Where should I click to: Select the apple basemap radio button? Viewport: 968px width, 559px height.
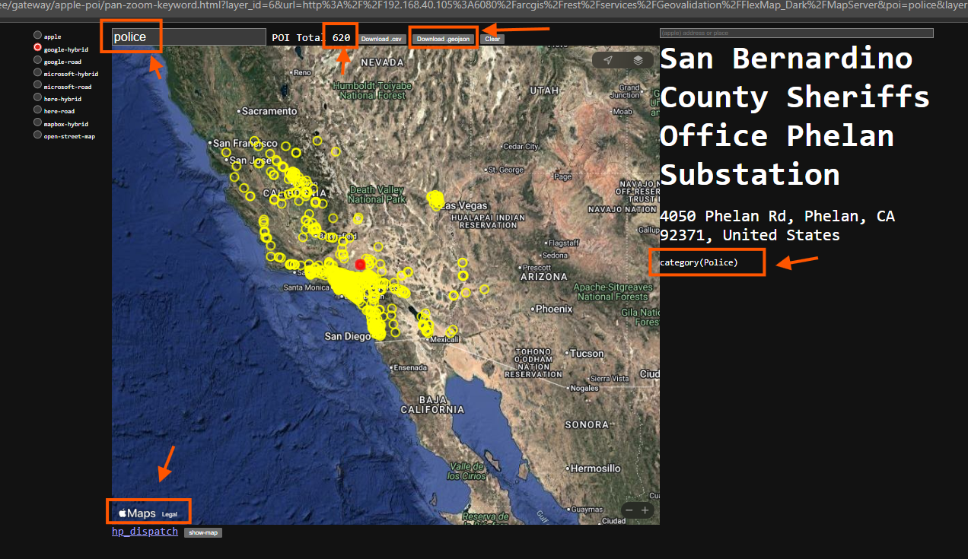[38, 36]
